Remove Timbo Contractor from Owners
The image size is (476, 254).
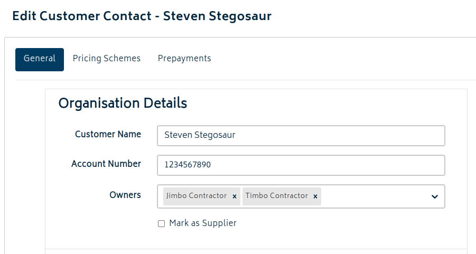[315, 196]
